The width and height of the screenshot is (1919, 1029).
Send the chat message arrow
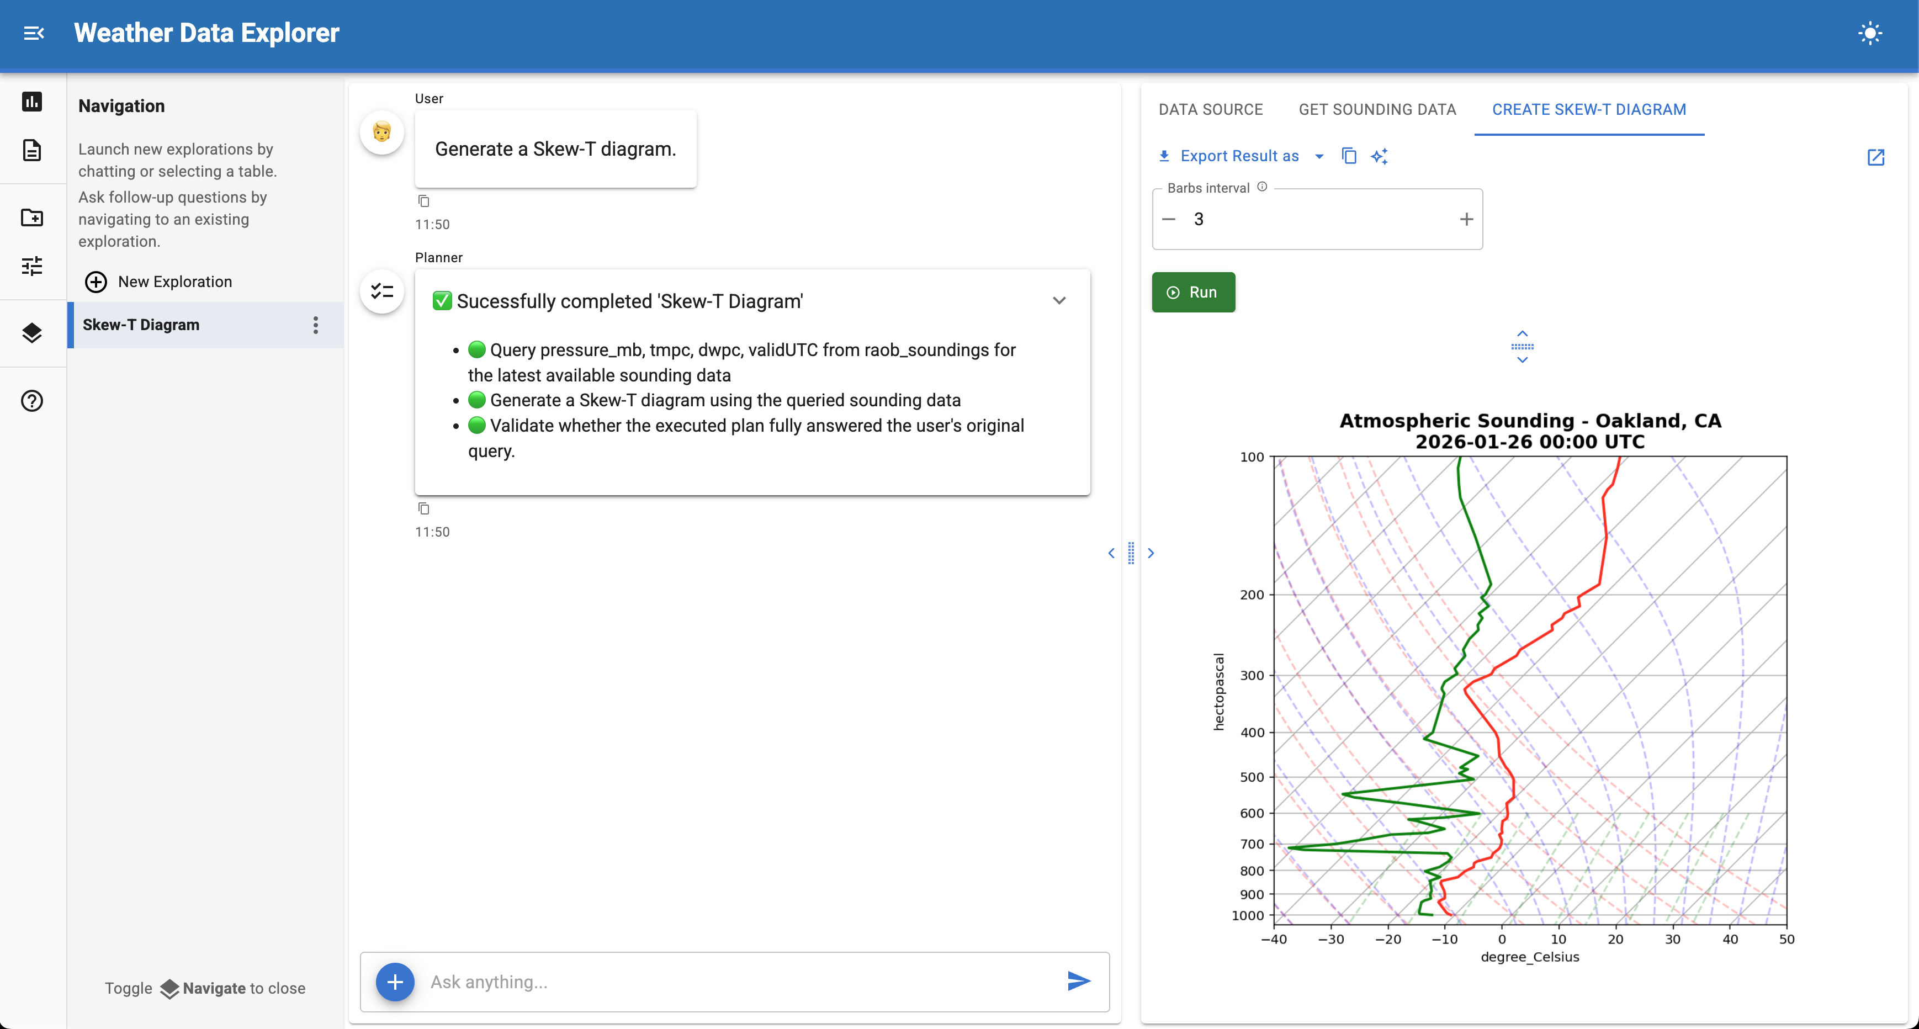(1079, 982)
